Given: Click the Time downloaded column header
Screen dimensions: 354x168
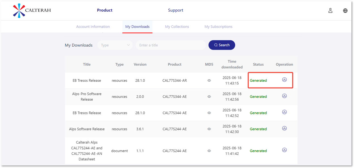Looking at the screenshot, I should coord(232,64).
